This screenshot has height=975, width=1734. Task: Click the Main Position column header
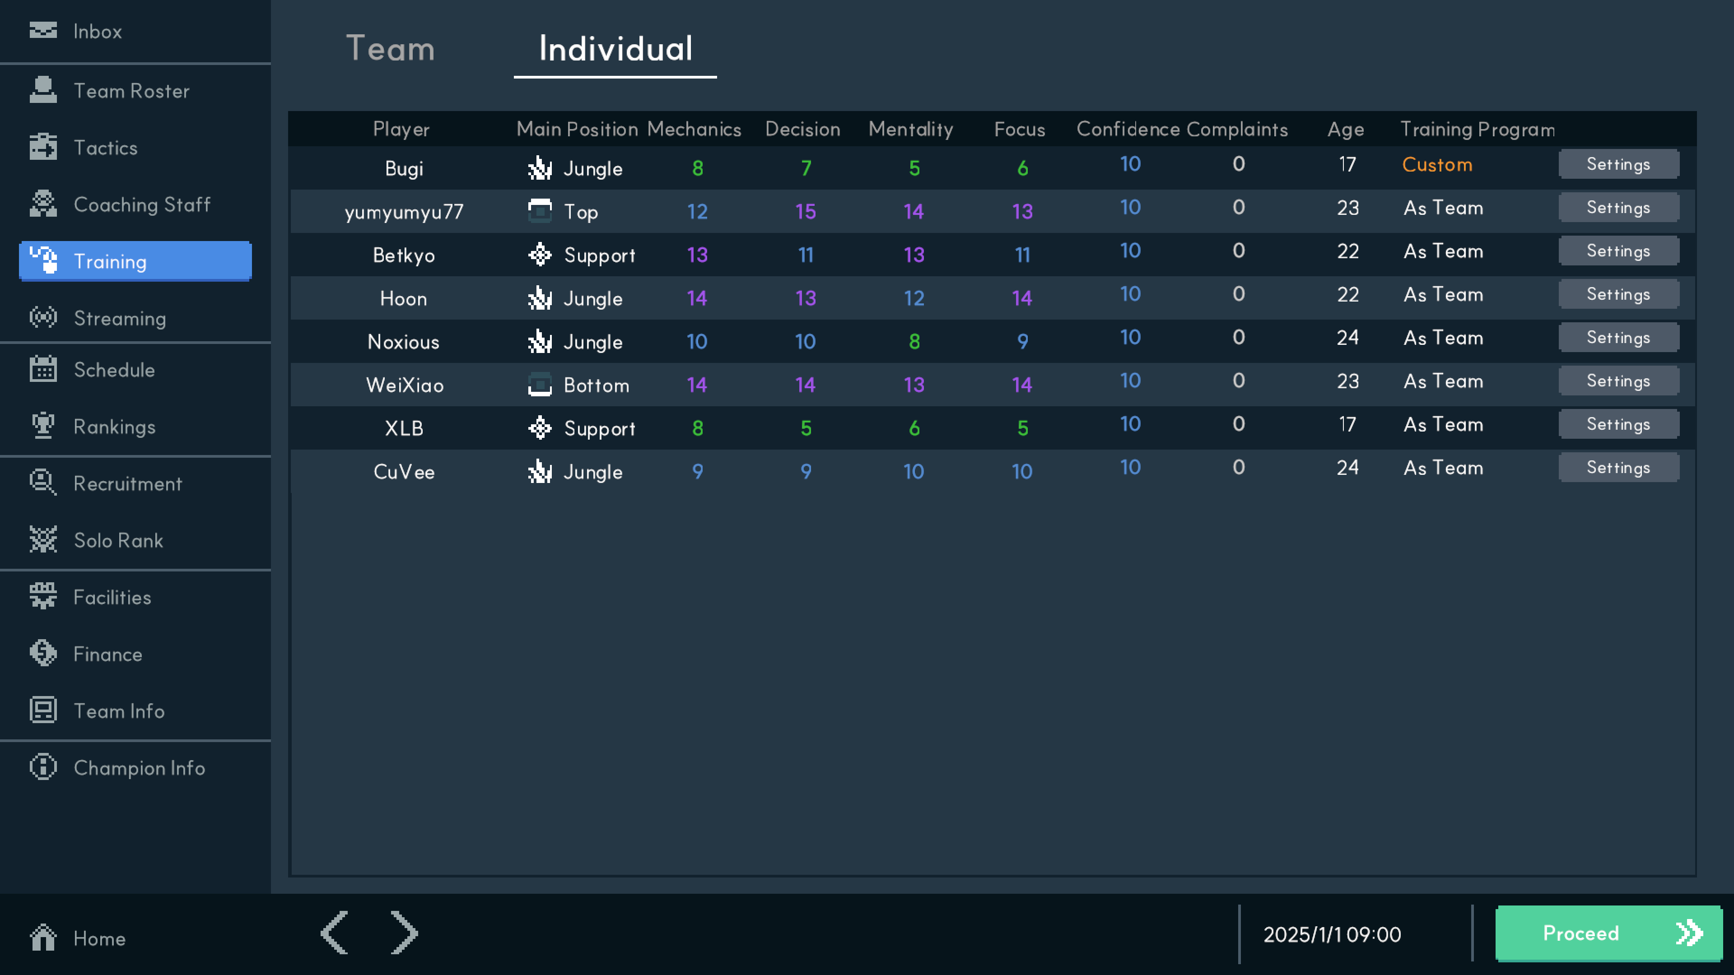click(577, 129)
